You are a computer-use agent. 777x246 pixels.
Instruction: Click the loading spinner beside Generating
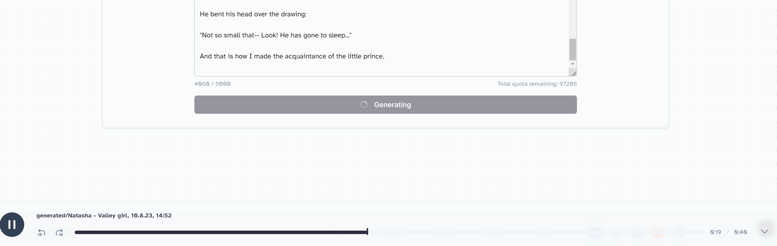click(364, 105)
